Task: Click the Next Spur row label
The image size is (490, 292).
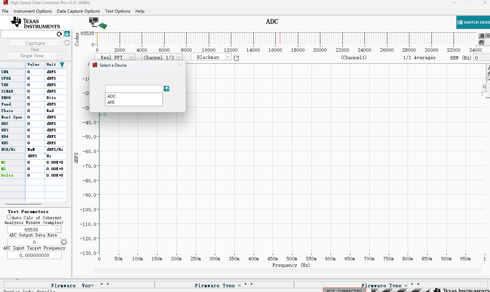Action: pyautogui.click(x=13, y=117)
